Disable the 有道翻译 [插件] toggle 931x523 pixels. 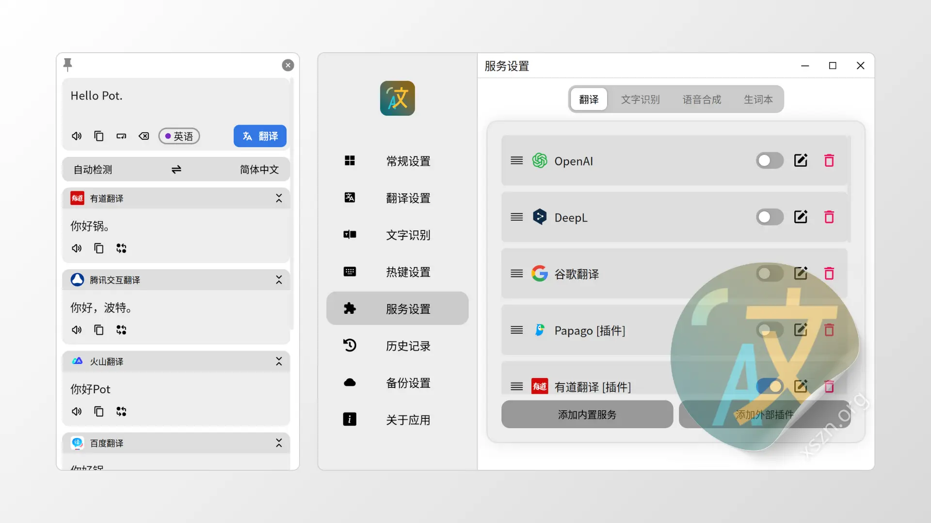(x=770, y=386)
